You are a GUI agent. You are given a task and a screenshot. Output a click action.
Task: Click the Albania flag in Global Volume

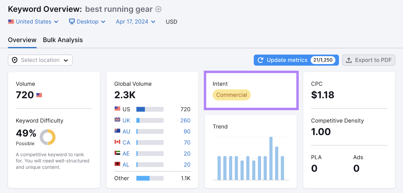click(x=117, y=164)
